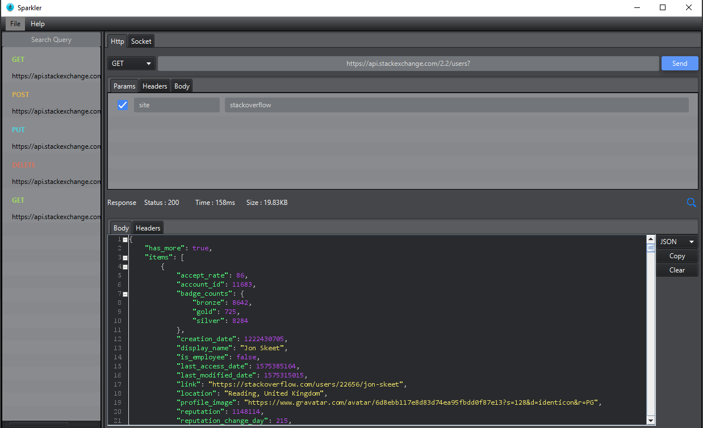Click the Sparkler app icon in title bar
Image resolution: width=703 pixels, height=428 pixels.
click(x=10, y=8)
